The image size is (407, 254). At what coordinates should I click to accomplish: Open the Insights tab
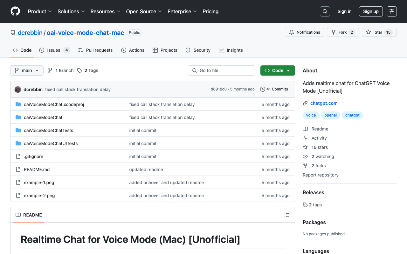[231, 50]
